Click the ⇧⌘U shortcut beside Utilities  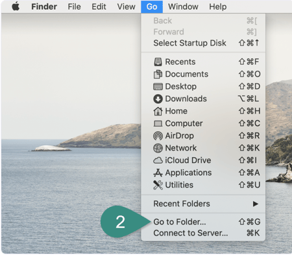[x=249, y=185]
